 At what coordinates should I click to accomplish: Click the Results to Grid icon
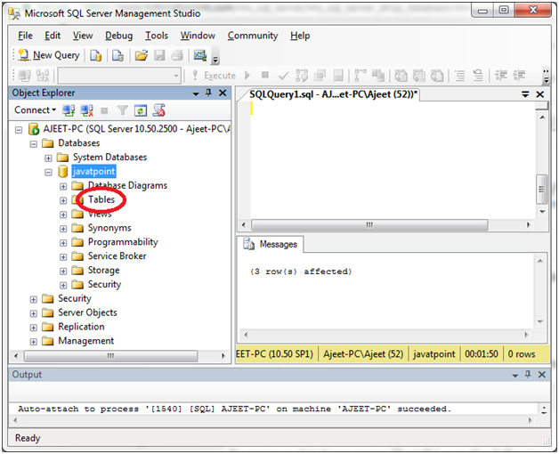(419, 76)
